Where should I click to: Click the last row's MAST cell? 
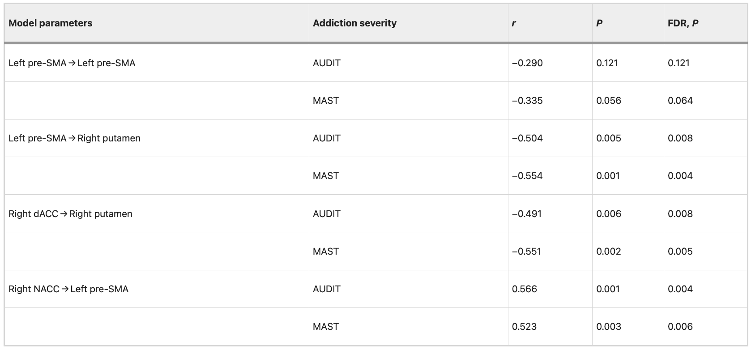[326, 327]
